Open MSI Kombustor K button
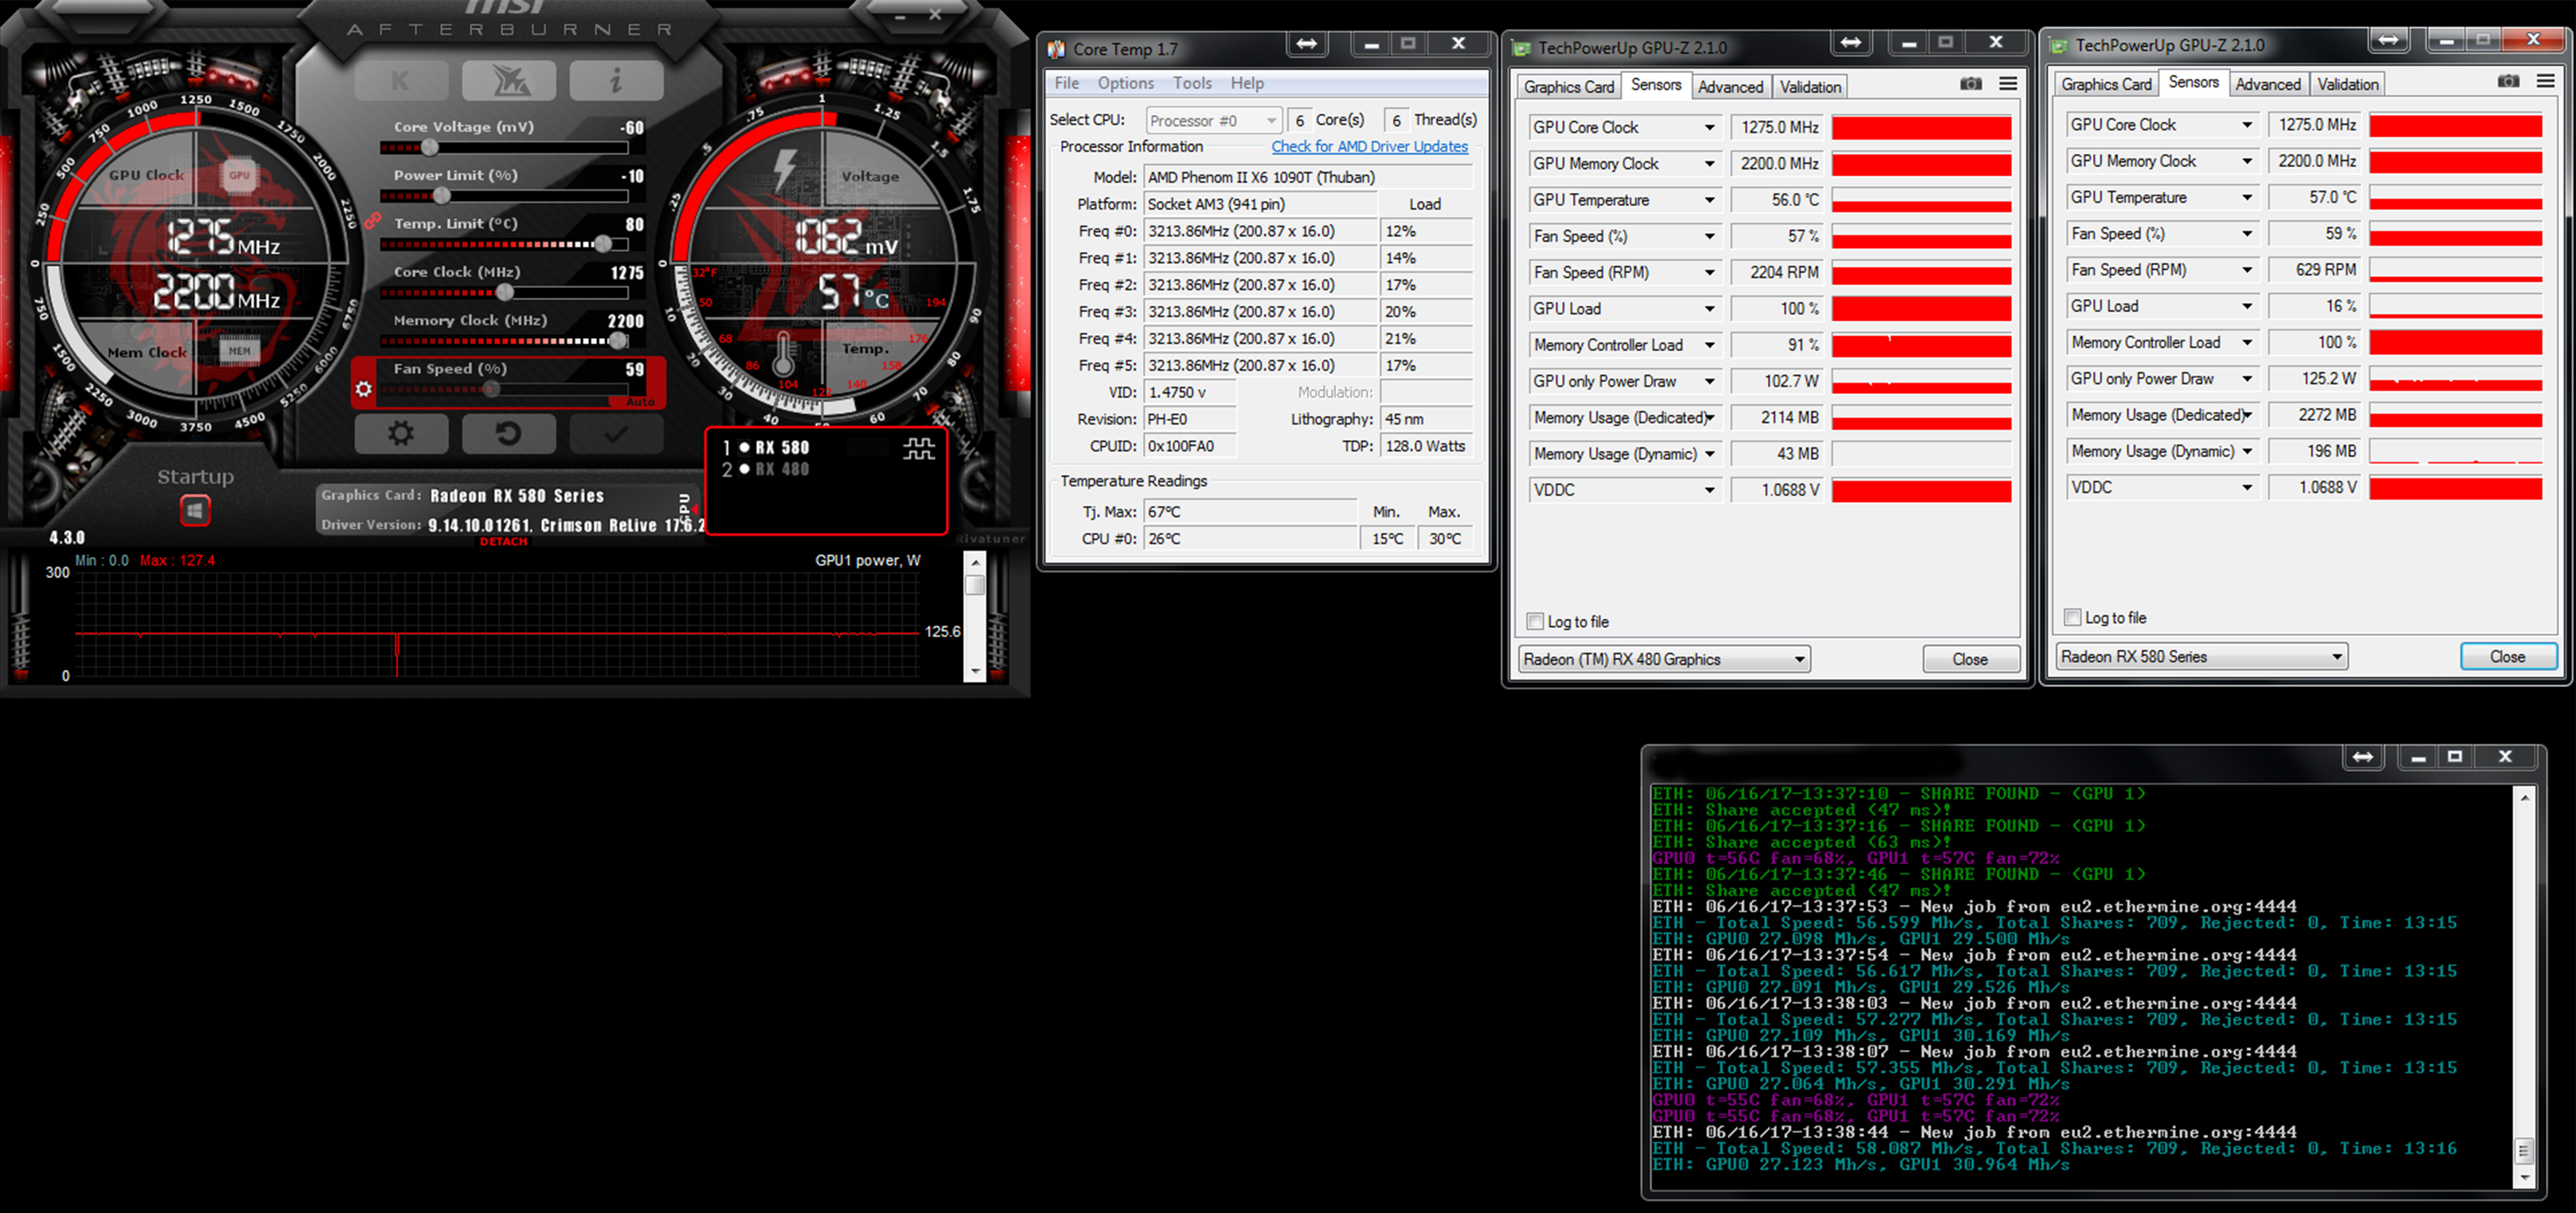This screenshot has width=2576, height=1213. [x=401, y=81]
